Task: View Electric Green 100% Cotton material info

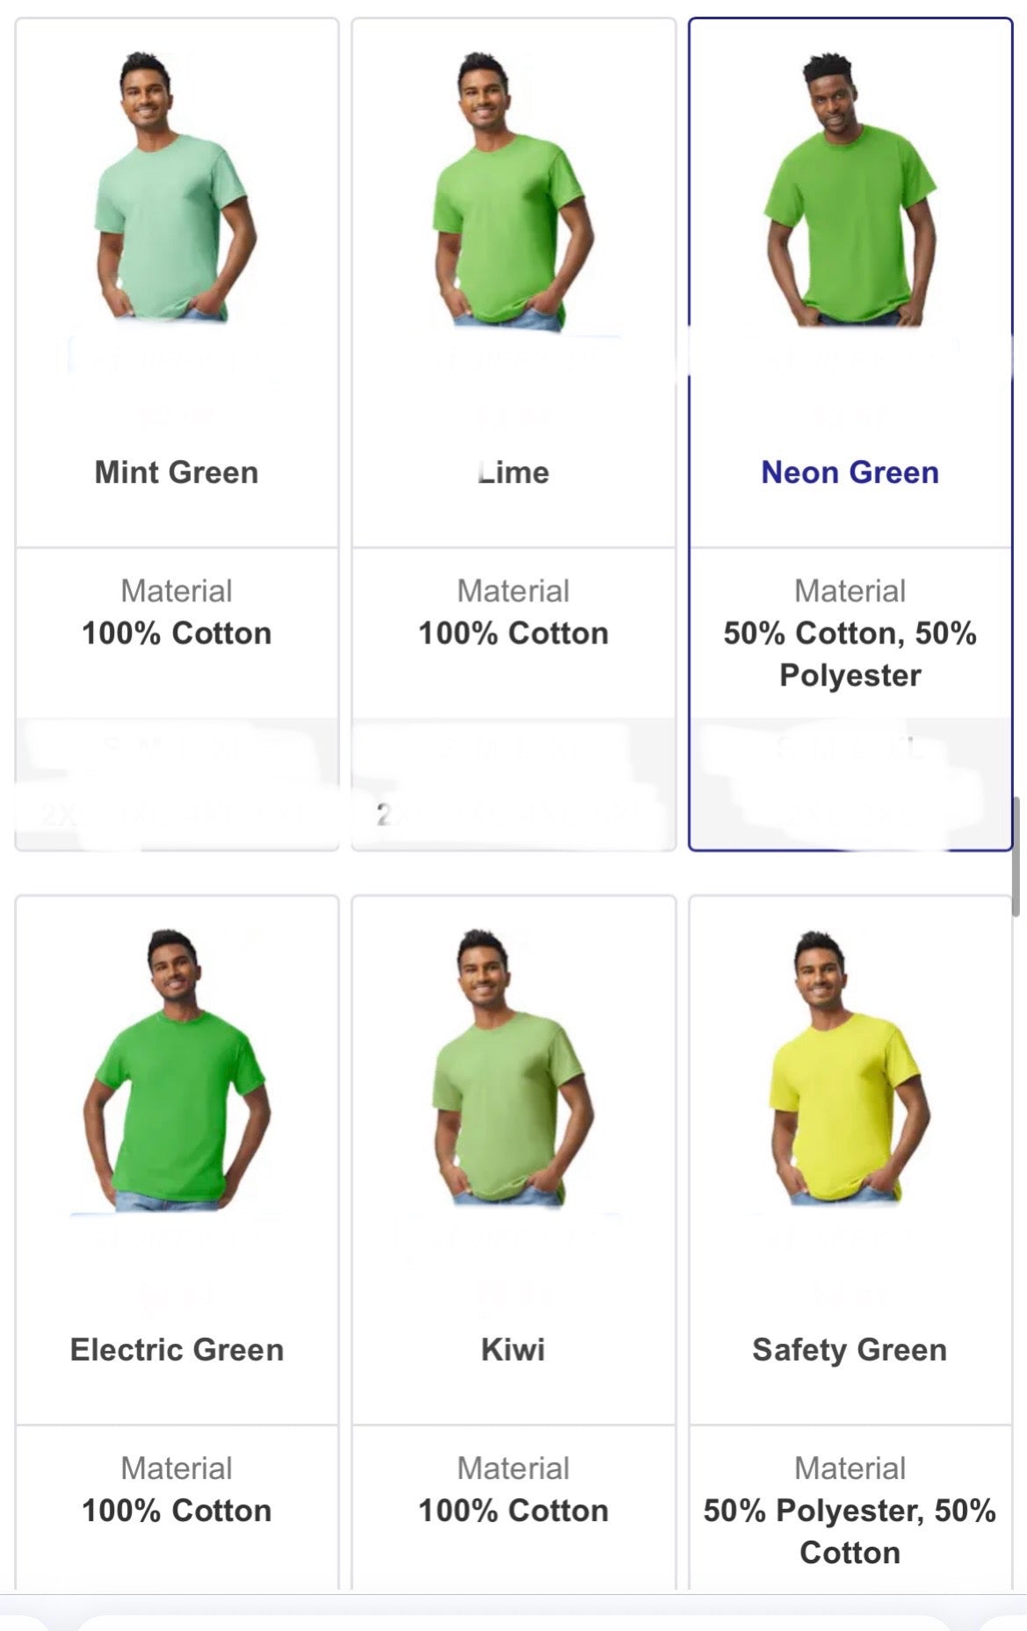Action: 177,1490
